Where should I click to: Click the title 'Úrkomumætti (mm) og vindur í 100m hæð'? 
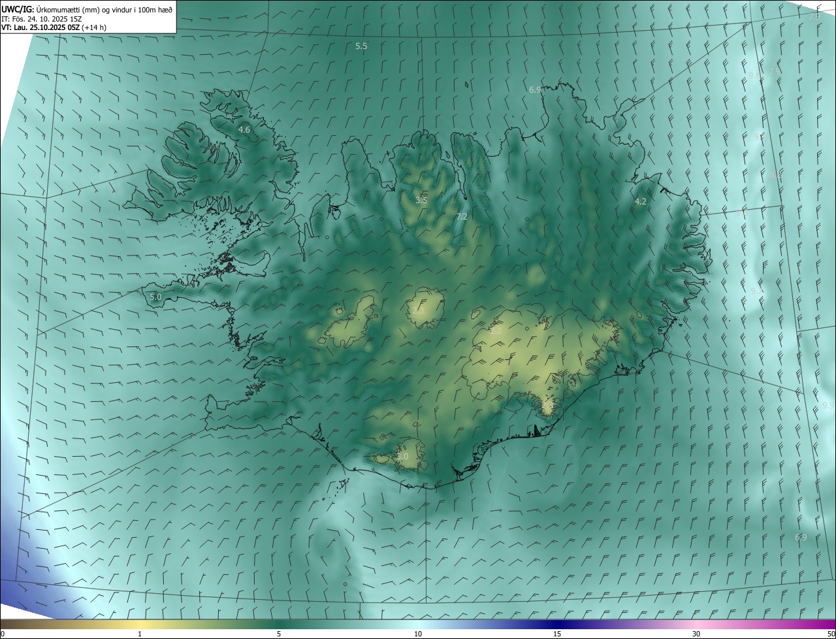pos(104,10)
